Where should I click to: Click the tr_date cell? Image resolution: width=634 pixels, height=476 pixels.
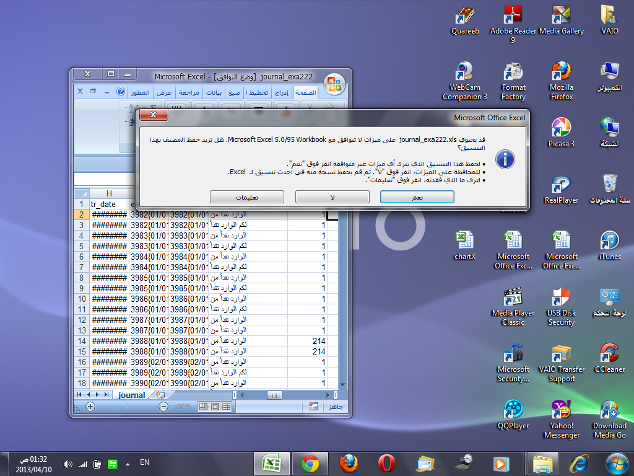coord(109,204)
